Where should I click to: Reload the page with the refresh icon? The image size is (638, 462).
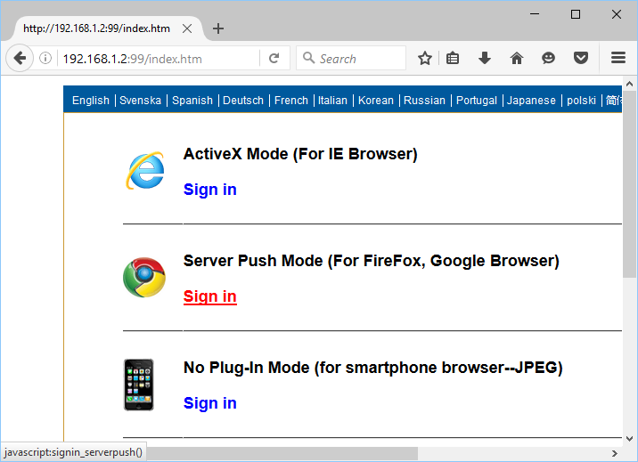[274, 59]
